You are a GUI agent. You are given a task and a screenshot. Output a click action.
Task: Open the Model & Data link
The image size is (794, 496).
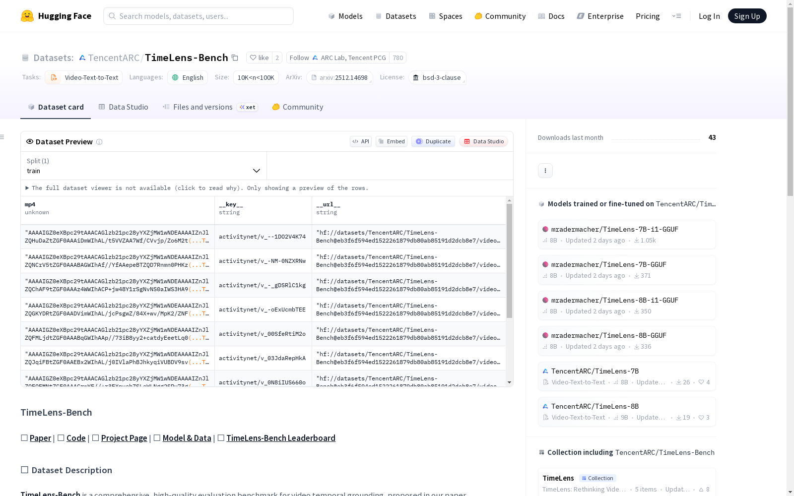tap(187, 438)
